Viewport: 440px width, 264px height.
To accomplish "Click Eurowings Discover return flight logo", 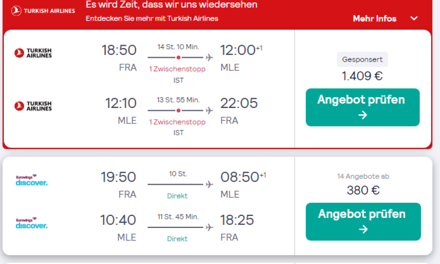I will coord(31,223).
